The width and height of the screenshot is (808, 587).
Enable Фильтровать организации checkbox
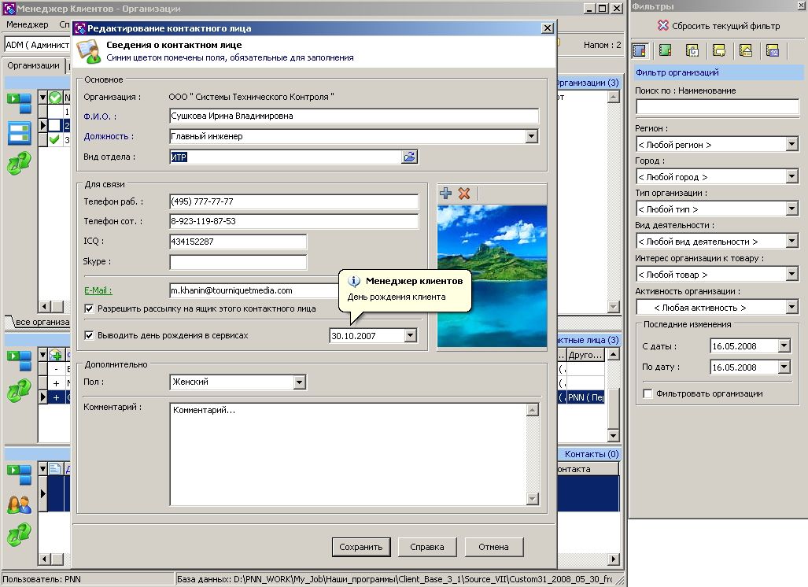[x=648, y=393]
